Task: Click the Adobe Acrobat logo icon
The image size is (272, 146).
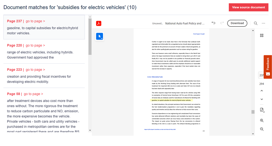Action: (99, 23)
